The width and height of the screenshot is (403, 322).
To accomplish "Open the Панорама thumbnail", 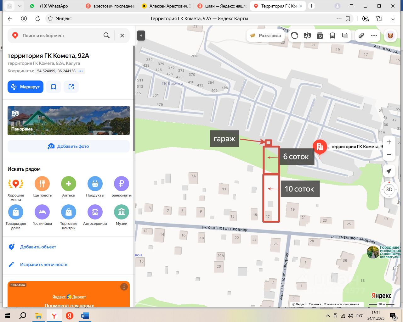I will (x=69, y=120).
